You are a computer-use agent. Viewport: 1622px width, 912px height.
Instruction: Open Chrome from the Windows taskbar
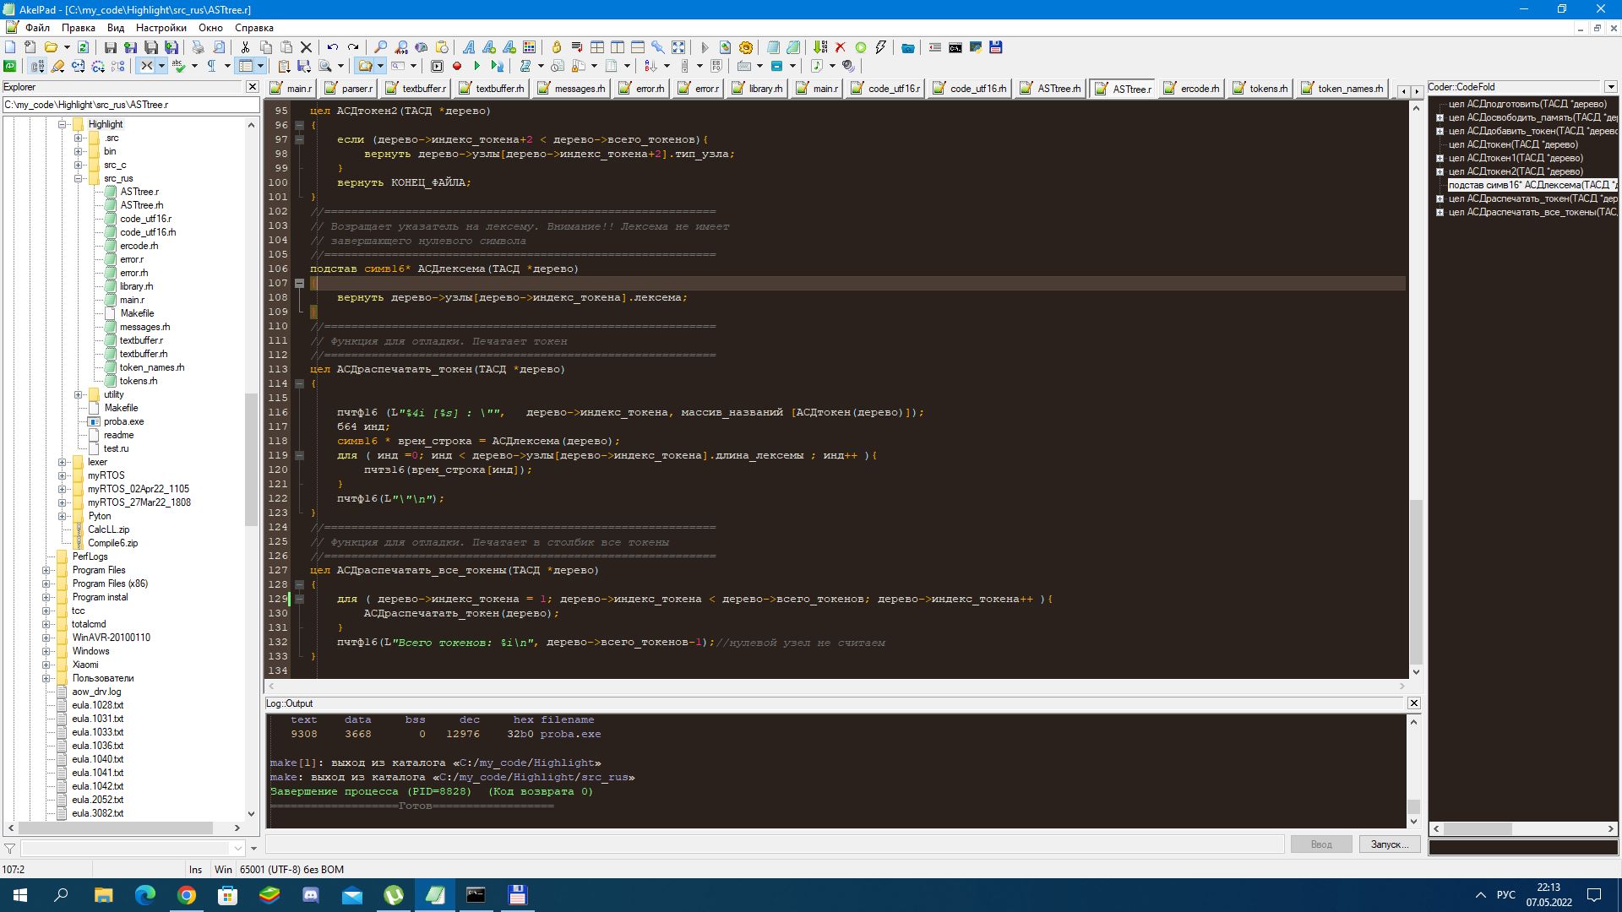click(x=187, y=895)
